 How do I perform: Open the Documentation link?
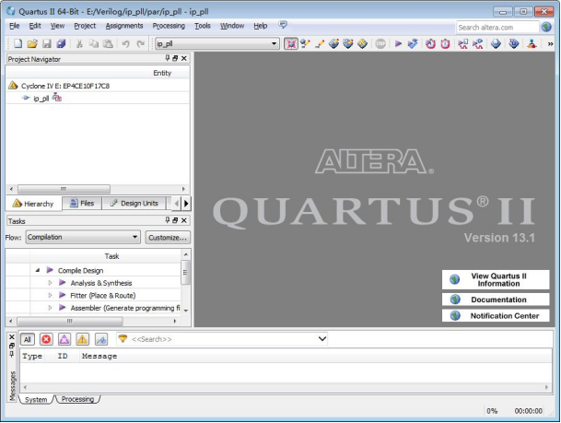(x=496, y=300)
